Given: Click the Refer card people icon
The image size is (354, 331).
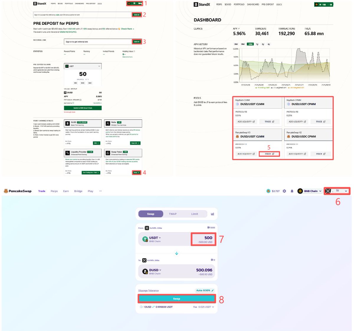Looking at the screenshot, I should pos(108,123).
